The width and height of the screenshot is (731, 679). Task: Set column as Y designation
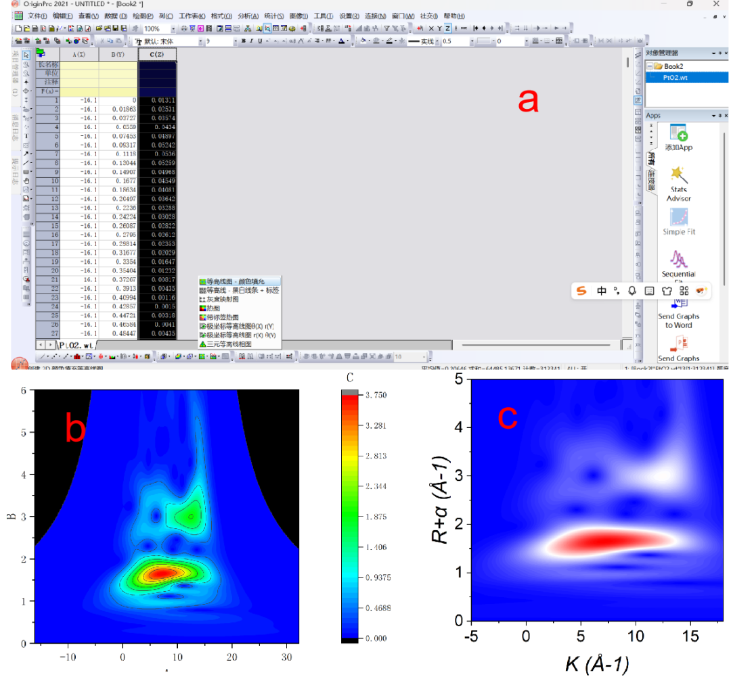439,28
